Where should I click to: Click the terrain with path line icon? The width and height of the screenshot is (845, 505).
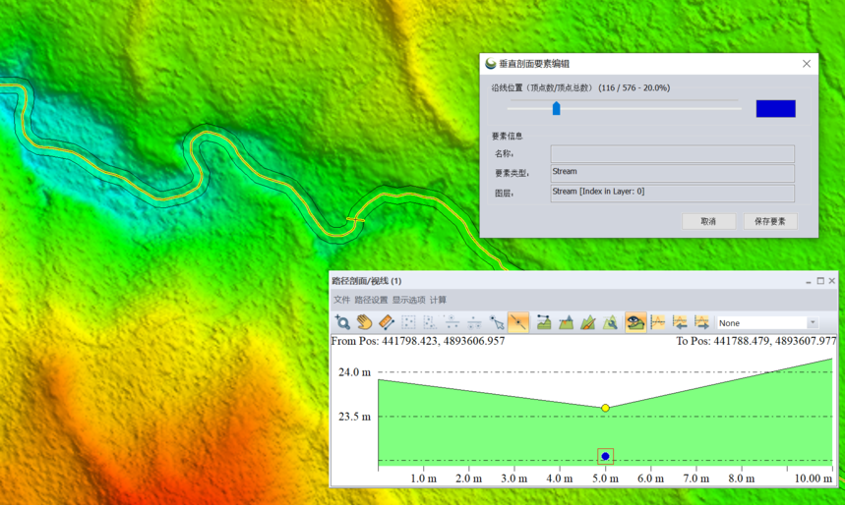coord(544,322)
